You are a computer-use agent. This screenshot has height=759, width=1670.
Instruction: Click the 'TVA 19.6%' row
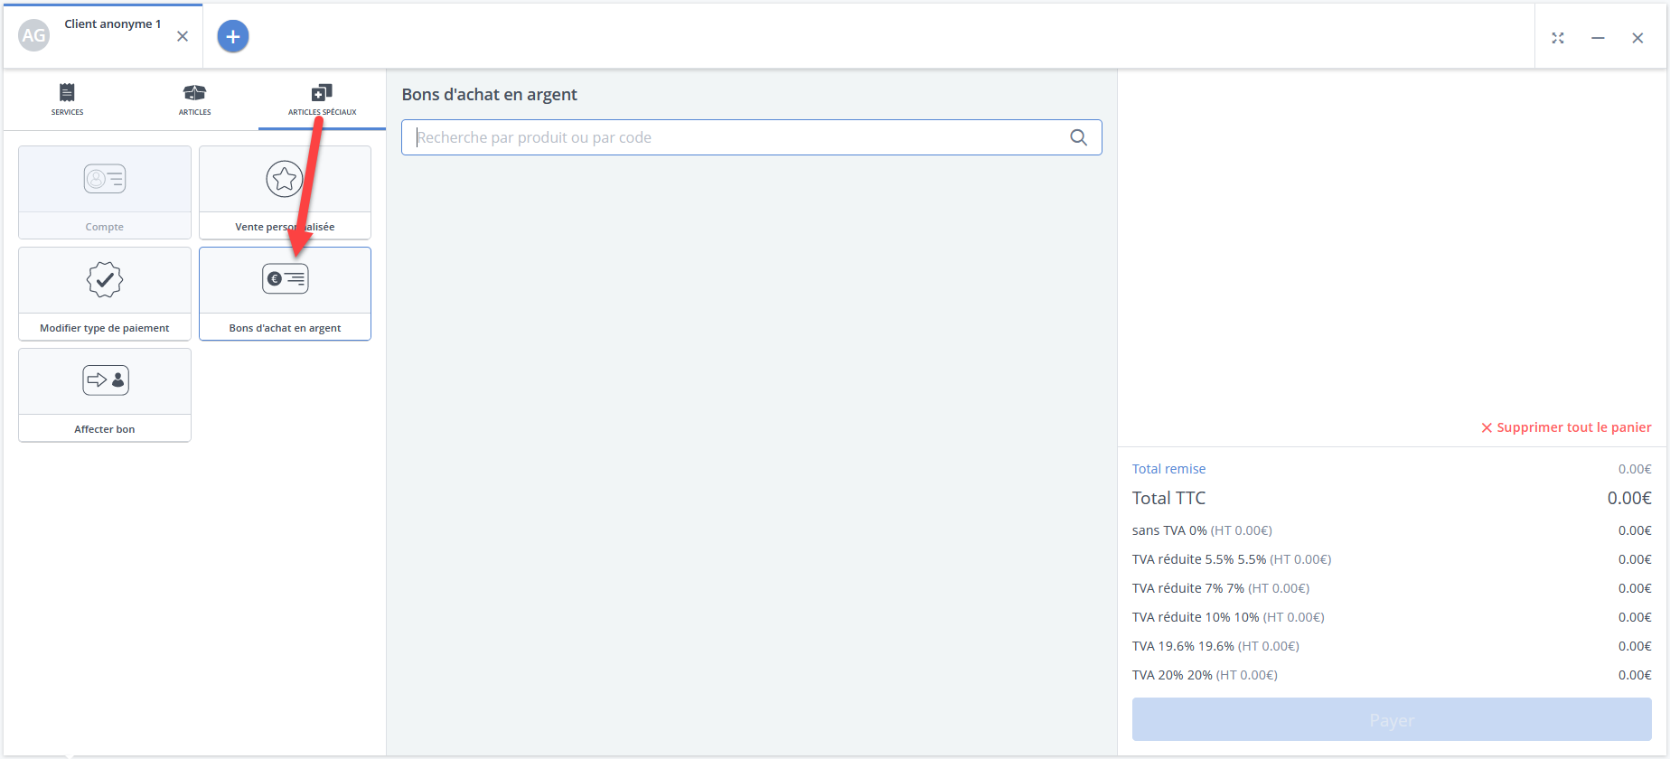tap(1392, 646)
